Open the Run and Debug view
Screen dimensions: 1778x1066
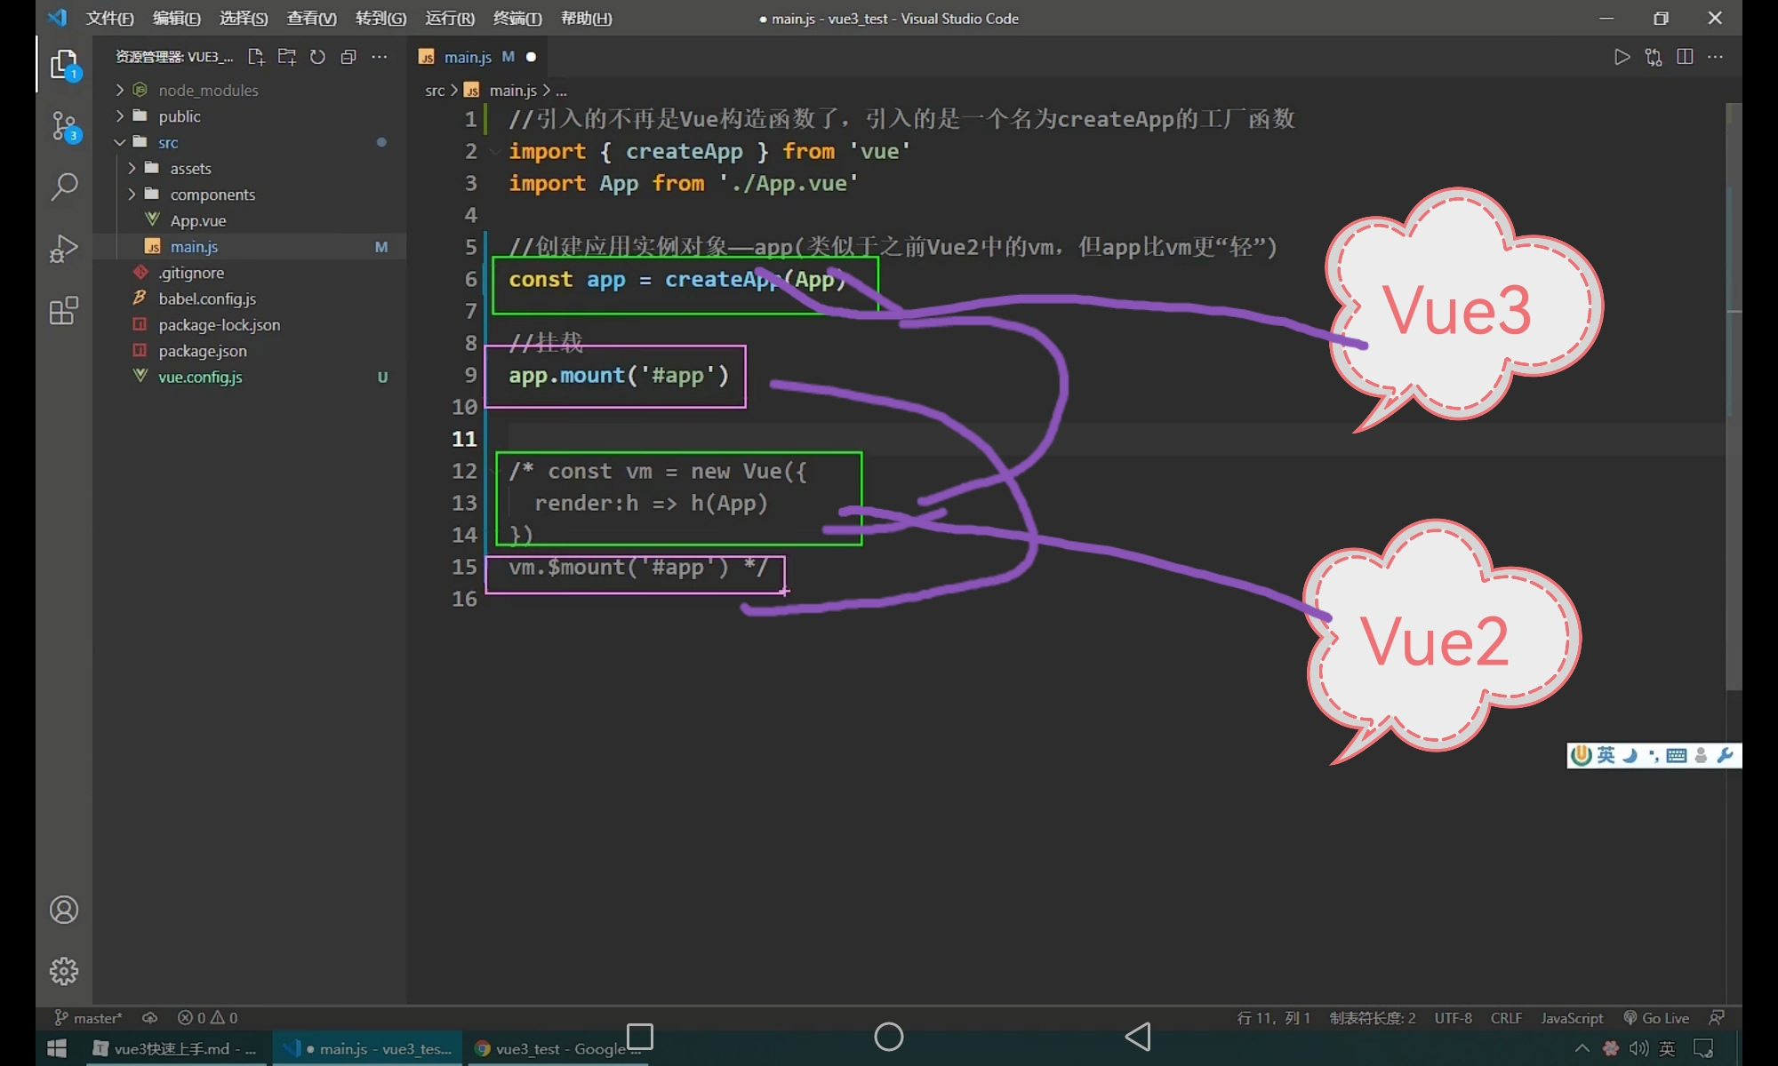click(64, 249)
